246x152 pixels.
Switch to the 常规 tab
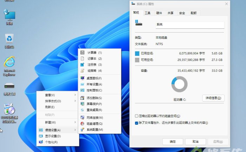click(x=136, y=13)
